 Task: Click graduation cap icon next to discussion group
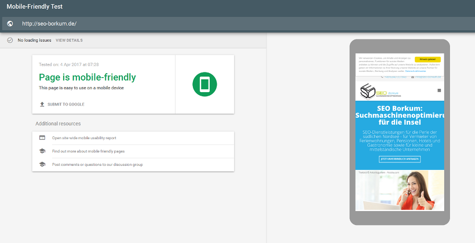pyautogui.click(x=42, y=165)
